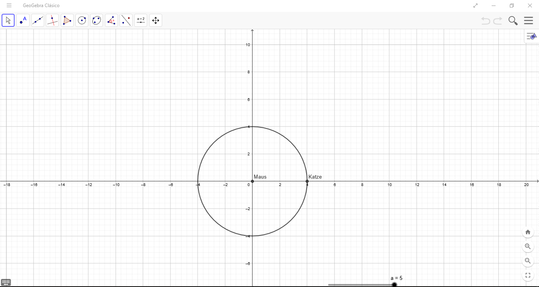Click the slider a = 5 handle
The width and height of the screenshot is (539, 287).
[x=394, y=285]
